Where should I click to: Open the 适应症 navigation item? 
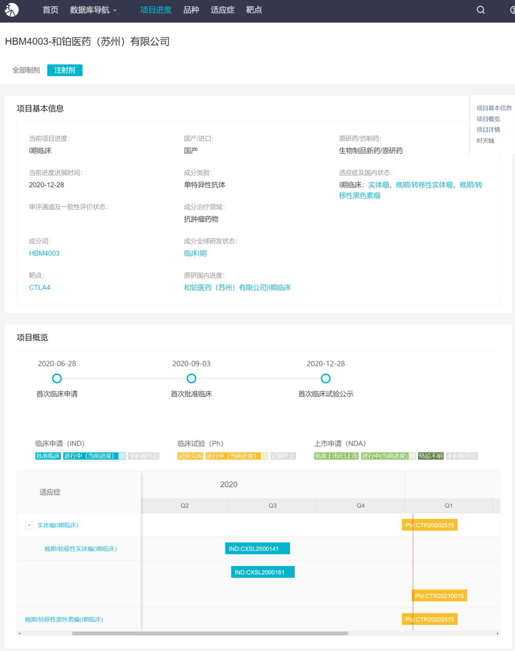(223, 10)
